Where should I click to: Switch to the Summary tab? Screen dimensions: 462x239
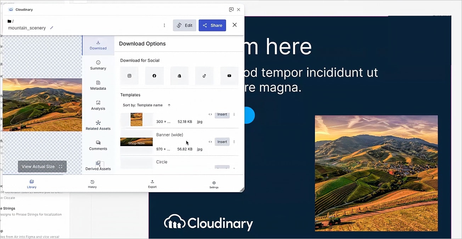coord(98,65)
